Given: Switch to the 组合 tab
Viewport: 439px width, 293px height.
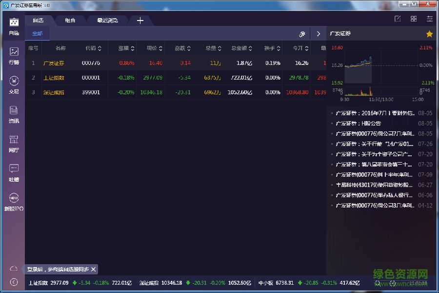Looking at the screenshot, I should pyautogui.click(x=70, y=21).
